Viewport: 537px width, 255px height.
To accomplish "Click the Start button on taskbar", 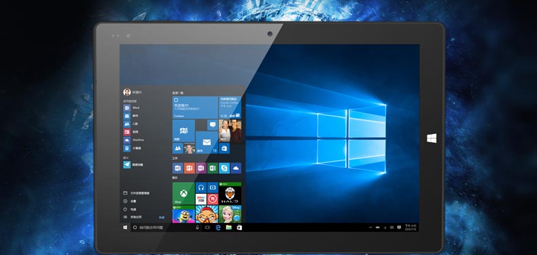I will pos(125,227).
